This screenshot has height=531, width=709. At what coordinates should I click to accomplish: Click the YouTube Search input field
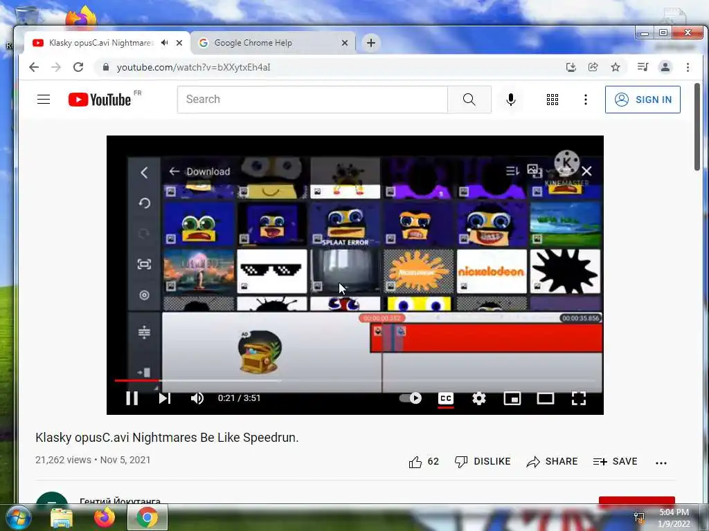point(312,100)
